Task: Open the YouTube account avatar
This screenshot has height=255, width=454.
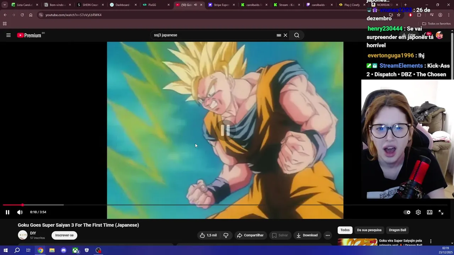Action: pos(439,35)
